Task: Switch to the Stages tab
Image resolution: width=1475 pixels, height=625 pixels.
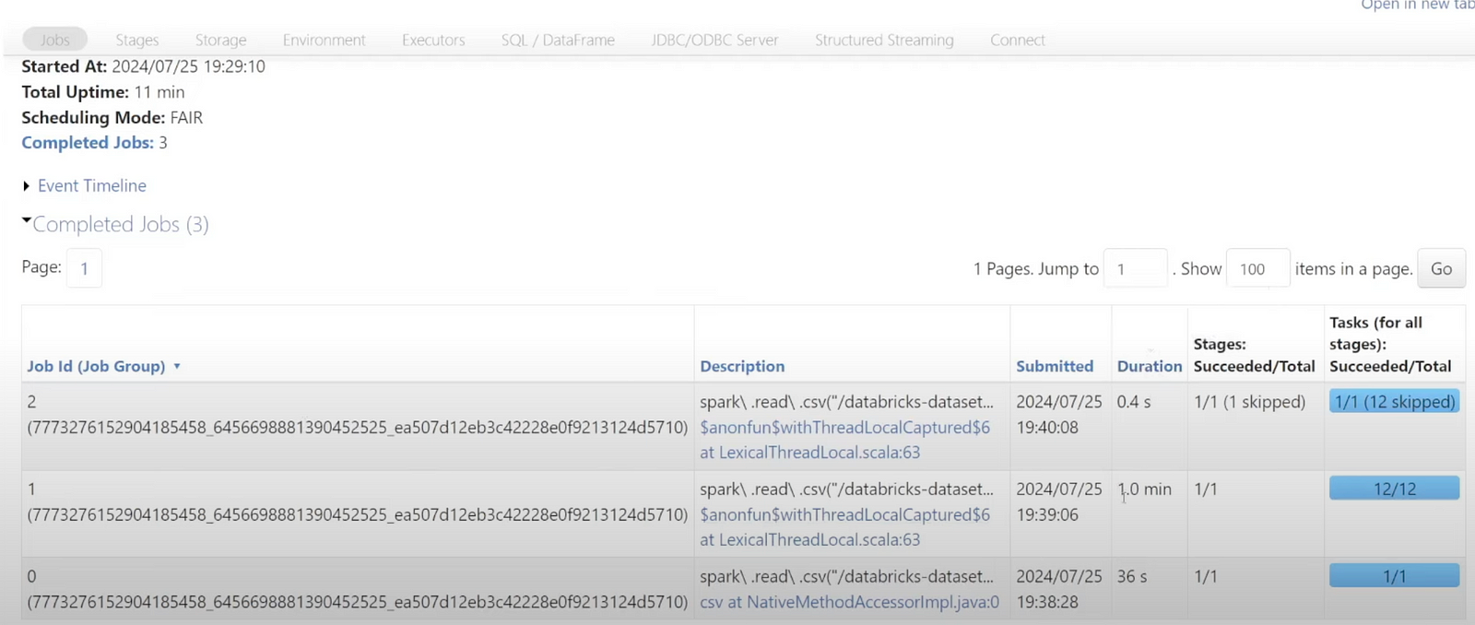Action: pyautogui.click(x=136, y=41)
